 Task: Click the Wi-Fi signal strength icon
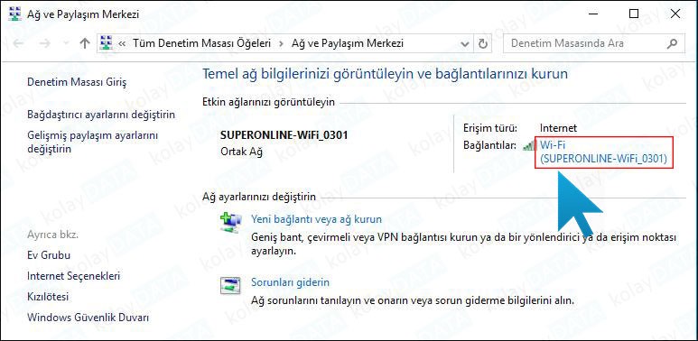[x=529, y=145]
